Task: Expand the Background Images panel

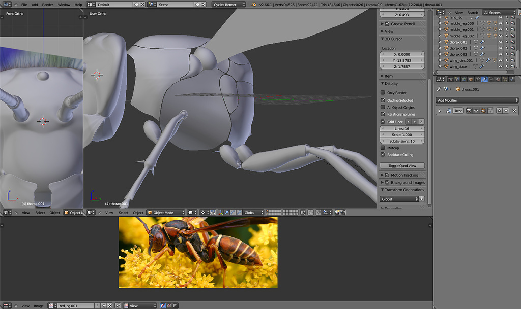Action: [x=382, y=182]
